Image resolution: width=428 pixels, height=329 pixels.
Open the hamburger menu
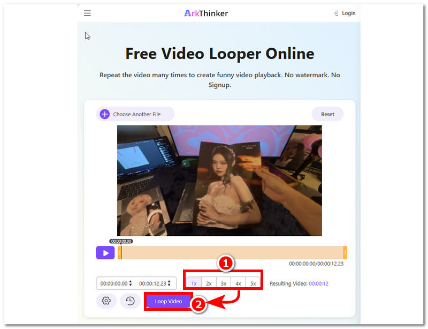[87, 13]
